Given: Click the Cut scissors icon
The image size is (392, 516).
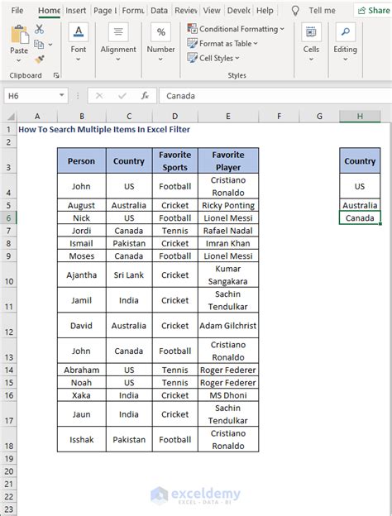Looking at the screenshot, I should coord(39,29).
